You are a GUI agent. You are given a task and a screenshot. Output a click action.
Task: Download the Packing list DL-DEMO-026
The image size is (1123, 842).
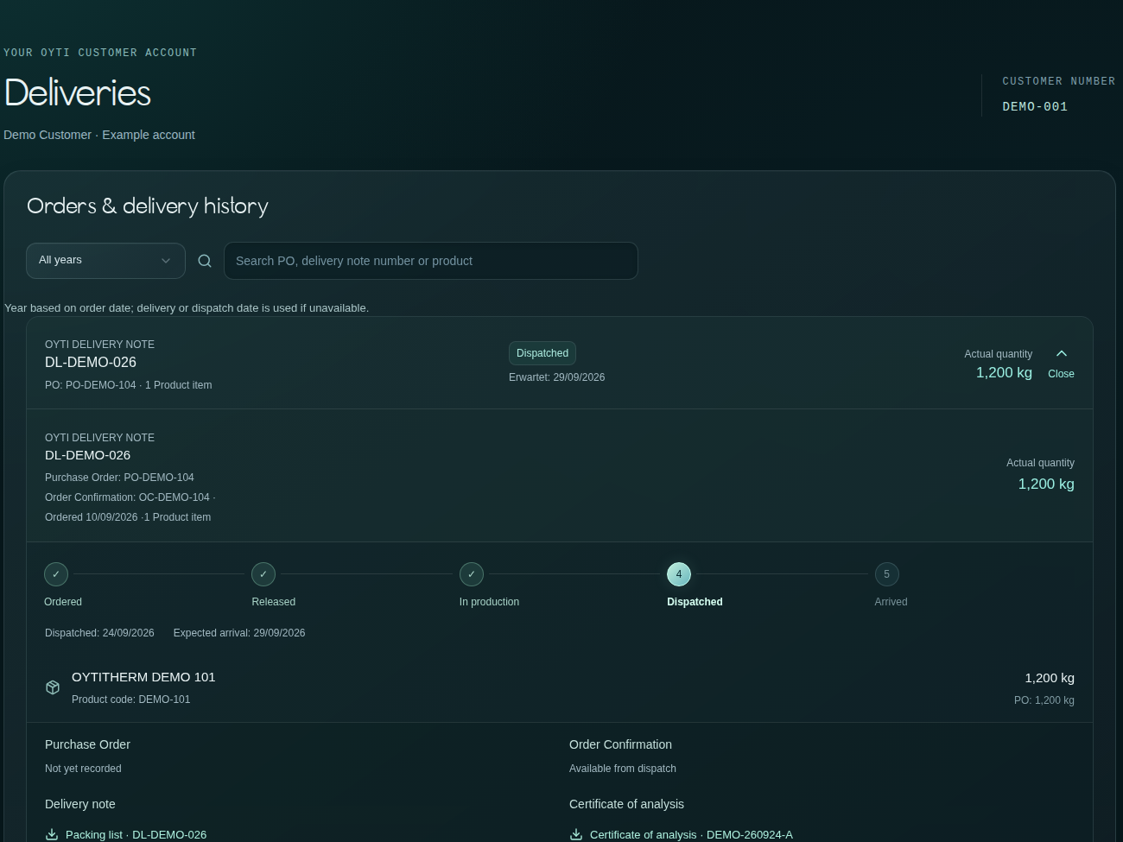coord(136,835)
